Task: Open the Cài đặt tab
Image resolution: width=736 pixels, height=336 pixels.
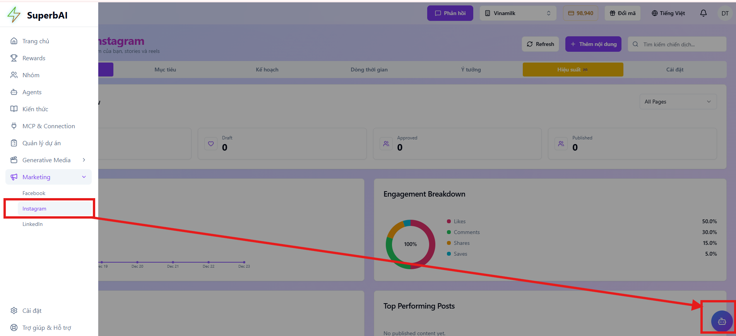Action: coord(675,70)
